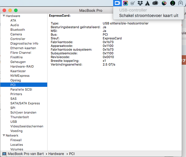Collapse the Hardware section triangle
This screenshot has height=157, width=186.
(x=4, y=16)
